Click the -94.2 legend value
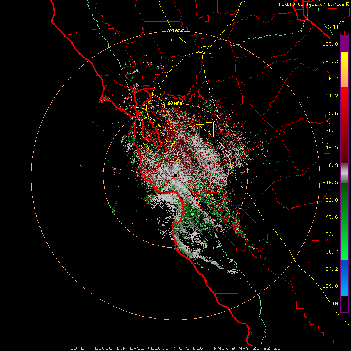The width and height of the screenshot is (351, 351). 330,269
